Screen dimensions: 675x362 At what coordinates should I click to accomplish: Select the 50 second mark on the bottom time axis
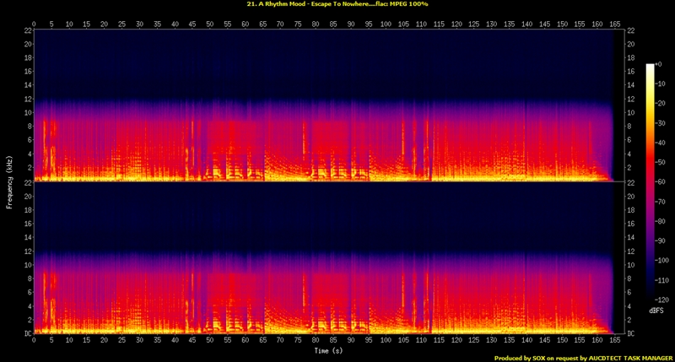pos(209,339)
